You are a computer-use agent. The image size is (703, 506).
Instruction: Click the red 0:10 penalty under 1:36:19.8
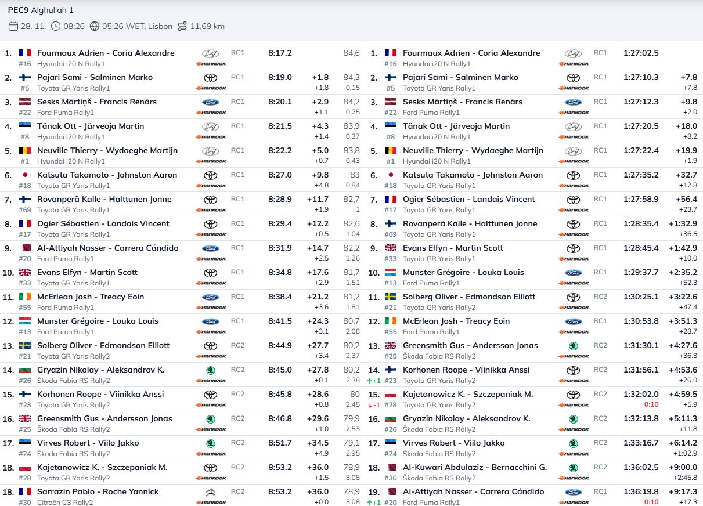pos(651,503)
